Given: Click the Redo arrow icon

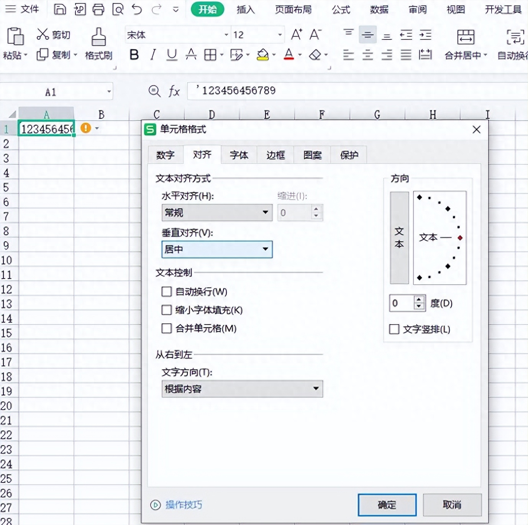Looking at the screenshot, I should point(156,9).
